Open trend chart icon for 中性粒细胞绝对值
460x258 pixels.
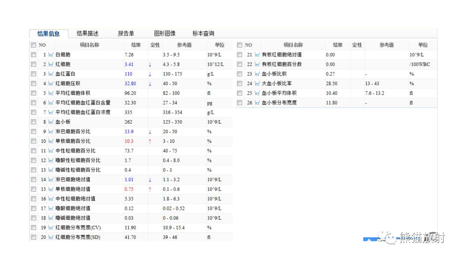[x=51, y=199]
